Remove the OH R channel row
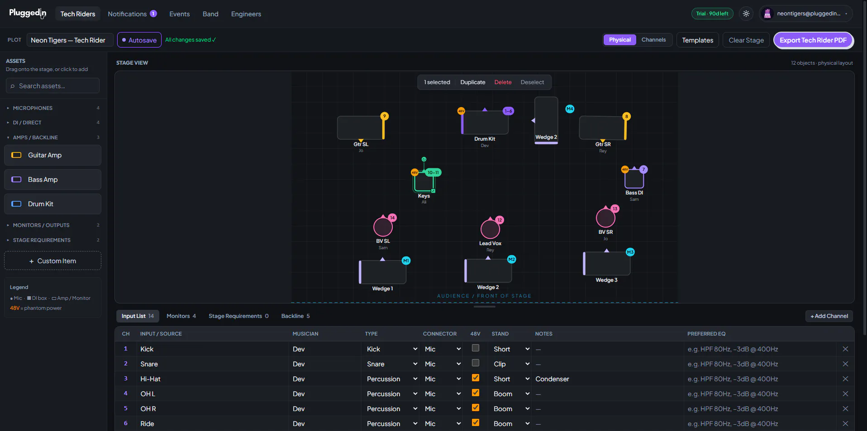 [845, 409]
